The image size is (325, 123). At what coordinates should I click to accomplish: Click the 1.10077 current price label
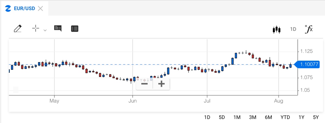tap(307, 64)
